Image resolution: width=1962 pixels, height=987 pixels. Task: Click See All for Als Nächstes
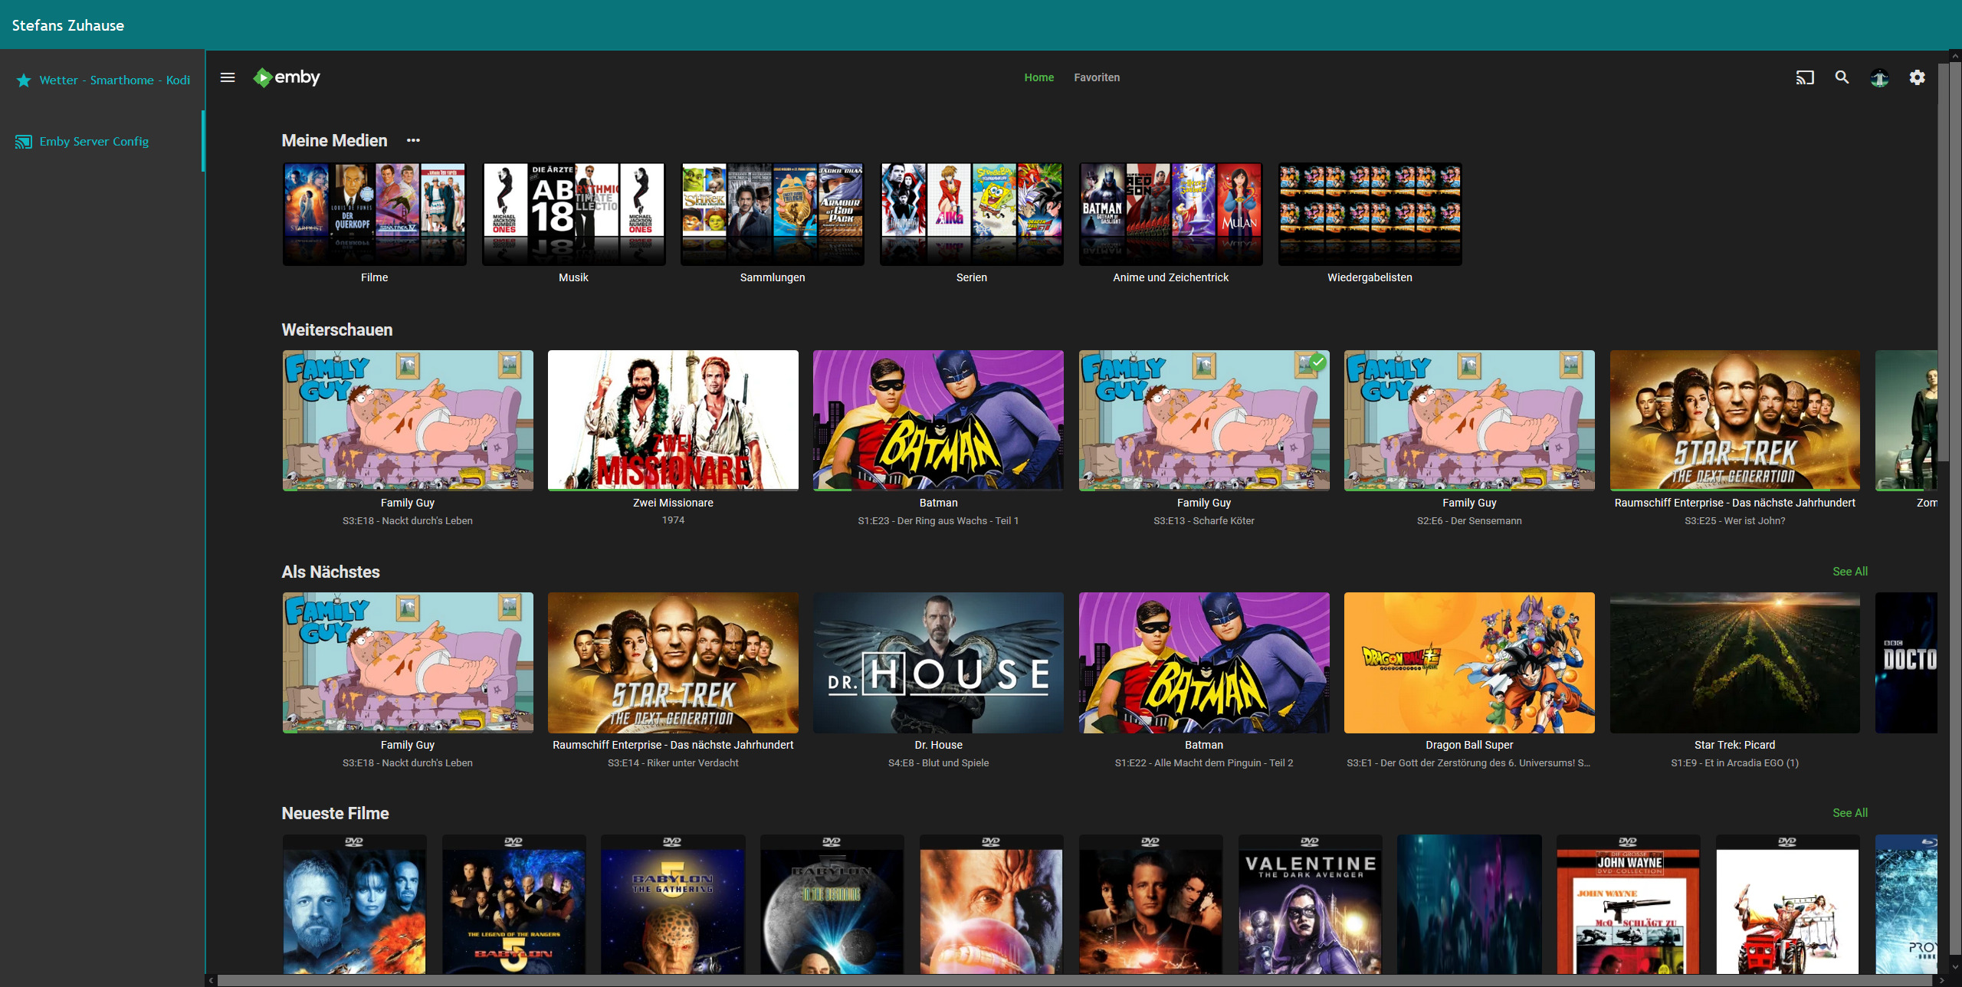pos(1850,572)
